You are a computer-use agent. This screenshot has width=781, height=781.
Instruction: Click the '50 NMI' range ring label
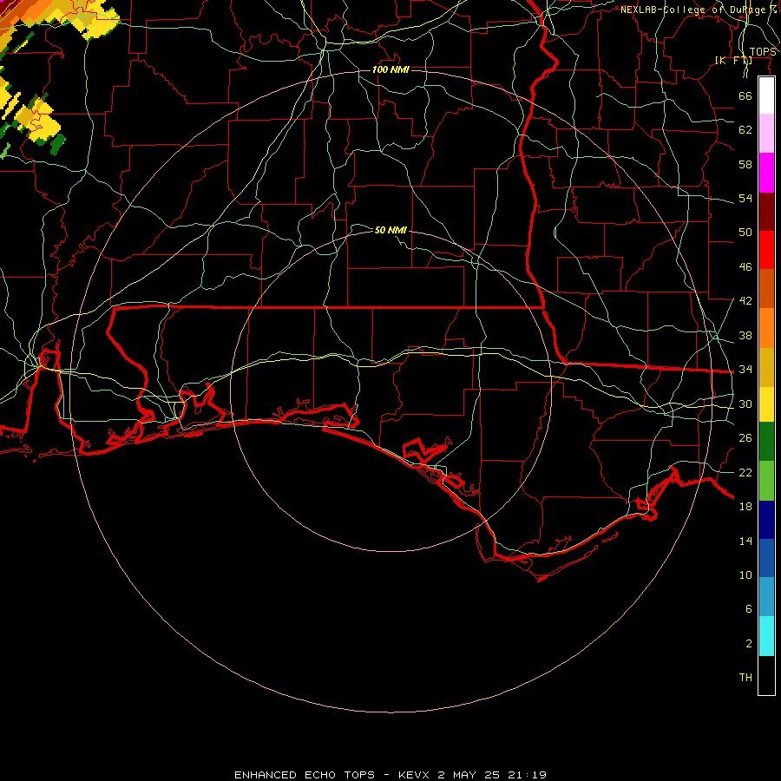tap(390, 230)
